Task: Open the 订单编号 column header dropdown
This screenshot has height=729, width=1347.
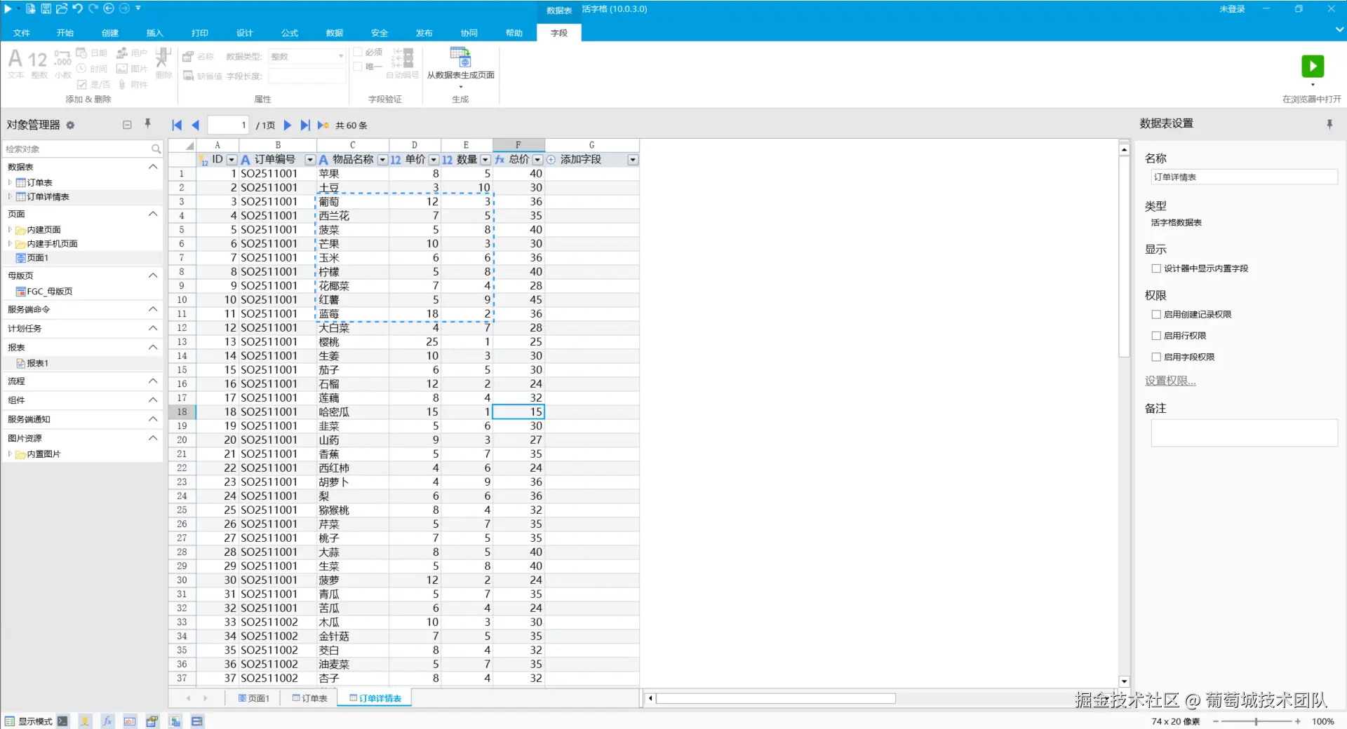Action: point(310,160)
